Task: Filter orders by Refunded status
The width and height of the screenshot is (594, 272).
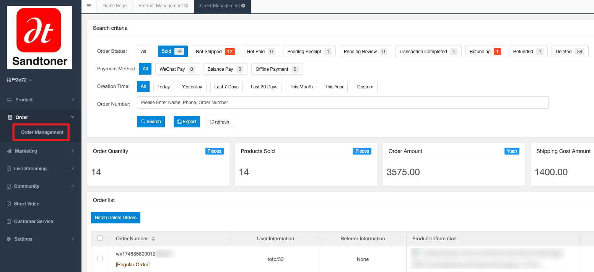Action: [528, 51]
